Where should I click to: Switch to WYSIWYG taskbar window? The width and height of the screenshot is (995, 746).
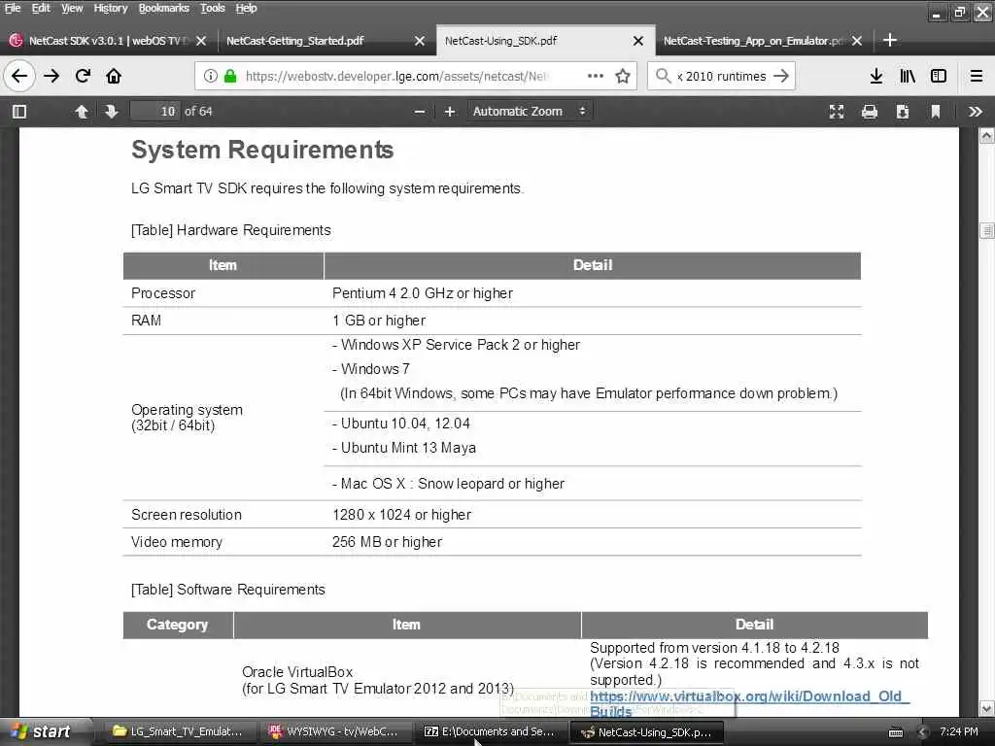333,731
